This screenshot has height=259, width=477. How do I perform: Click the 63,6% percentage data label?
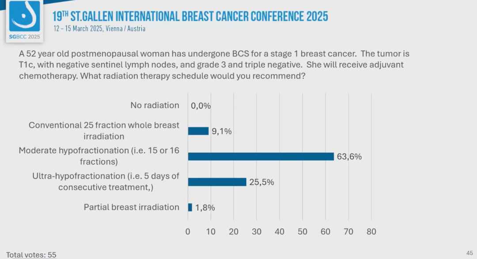coord(349,156)
